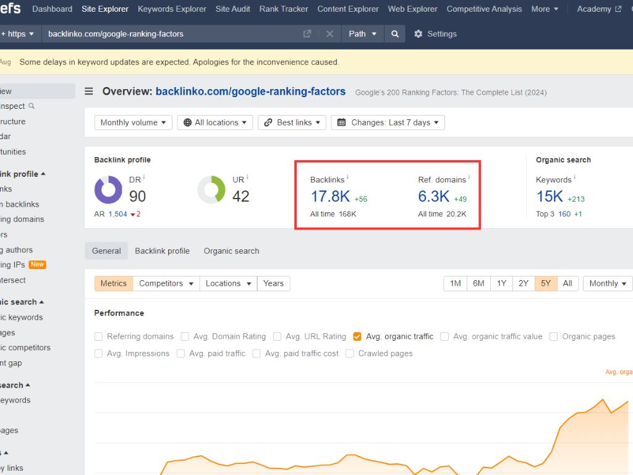Image resolution: width=633 pixels, height=475 pixels.
Task: Switch to the Backlink profile tab
Action: pos(162,251)
